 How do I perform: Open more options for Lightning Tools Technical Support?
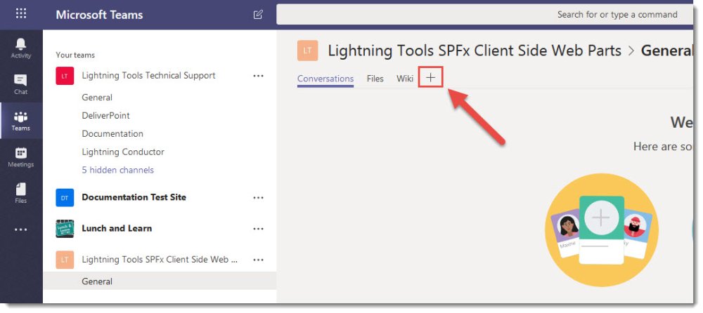point(258,76)
